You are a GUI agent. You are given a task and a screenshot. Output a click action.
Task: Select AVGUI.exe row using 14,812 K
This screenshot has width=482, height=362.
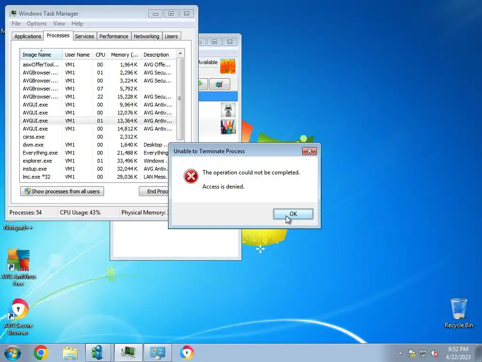[98, 129]
